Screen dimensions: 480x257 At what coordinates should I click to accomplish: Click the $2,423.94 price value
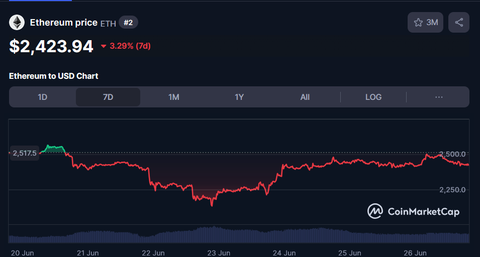51,47
